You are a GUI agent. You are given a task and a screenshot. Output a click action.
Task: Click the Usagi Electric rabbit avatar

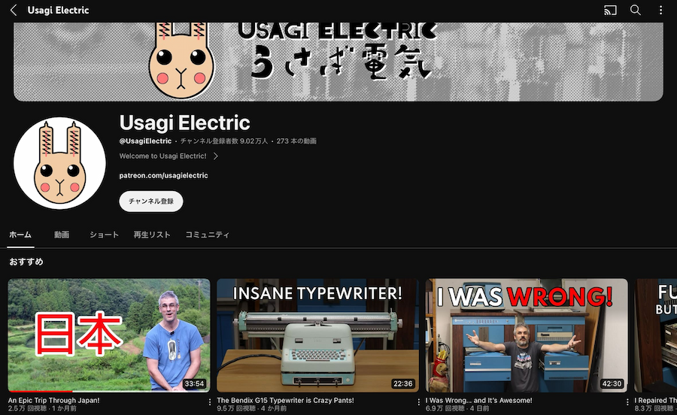point(59,163)
